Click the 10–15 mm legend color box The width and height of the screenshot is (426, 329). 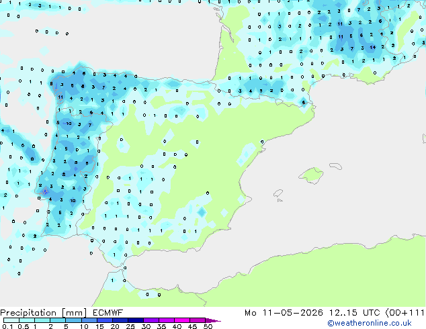tap(89, 320)
